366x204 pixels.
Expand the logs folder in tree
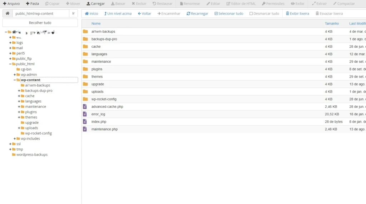pyautogui.click(x=10, y=43)
